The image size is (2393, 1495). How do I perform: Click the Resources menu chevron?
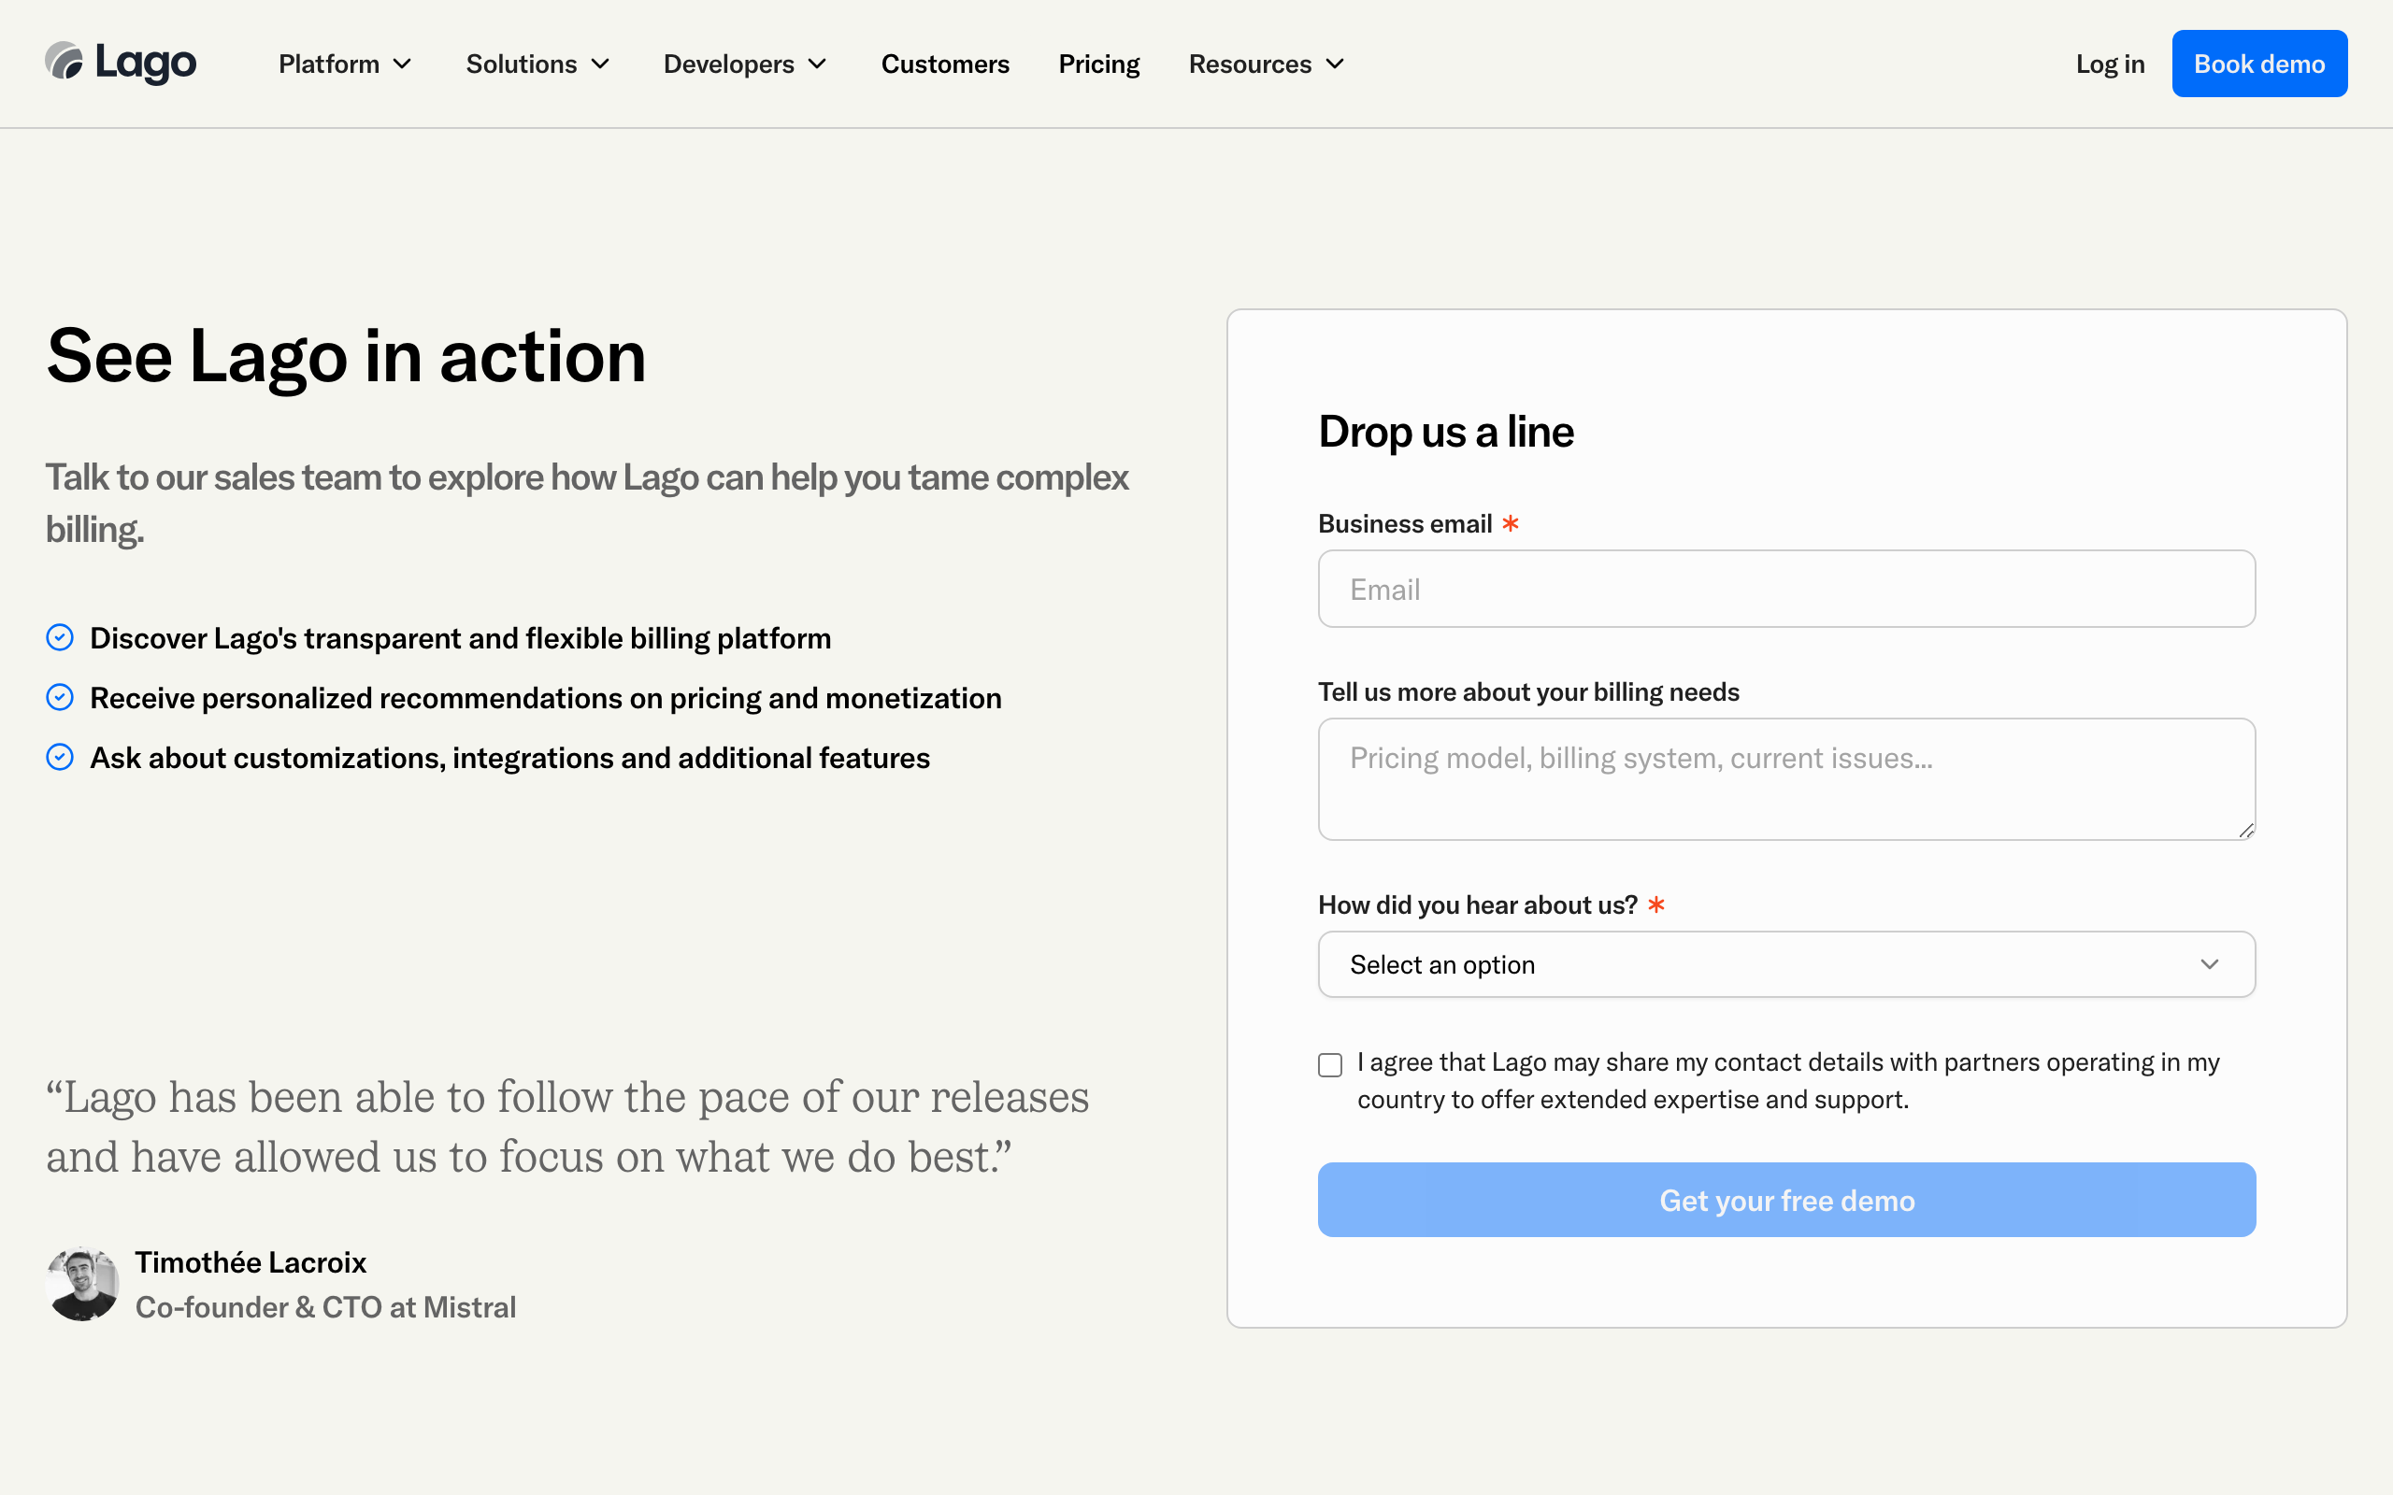(1335, 64)
